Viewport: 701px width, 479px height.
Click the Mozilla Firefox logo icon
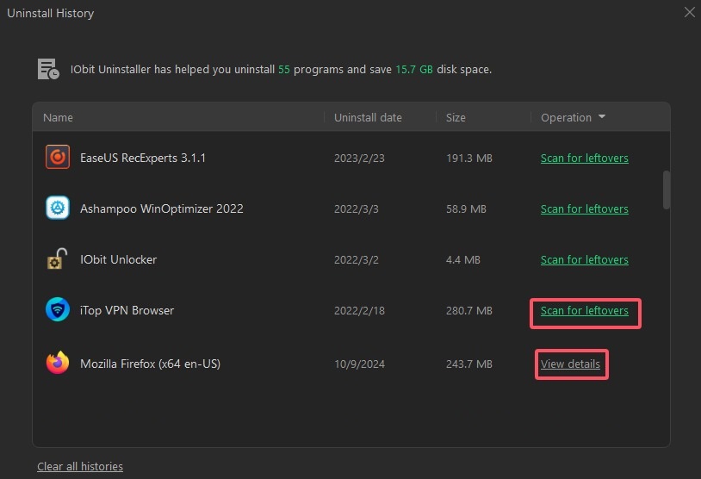coord(58,363)
